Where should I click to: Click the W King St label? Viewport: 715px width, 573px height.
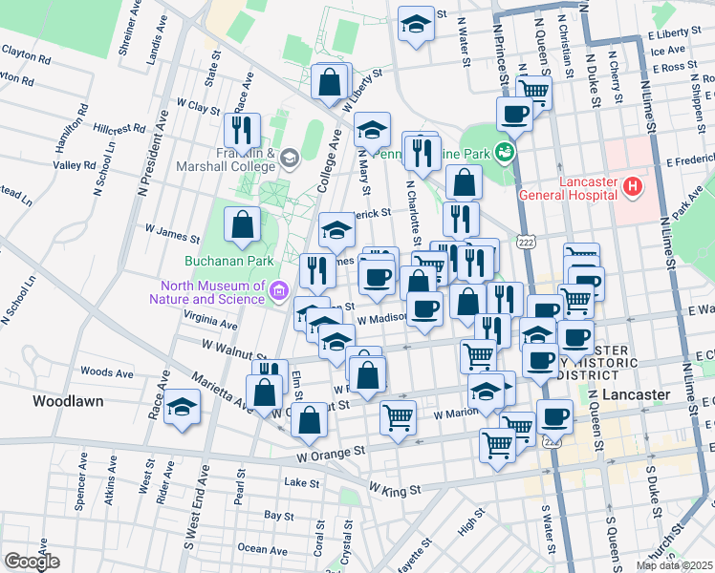(395, 490)
